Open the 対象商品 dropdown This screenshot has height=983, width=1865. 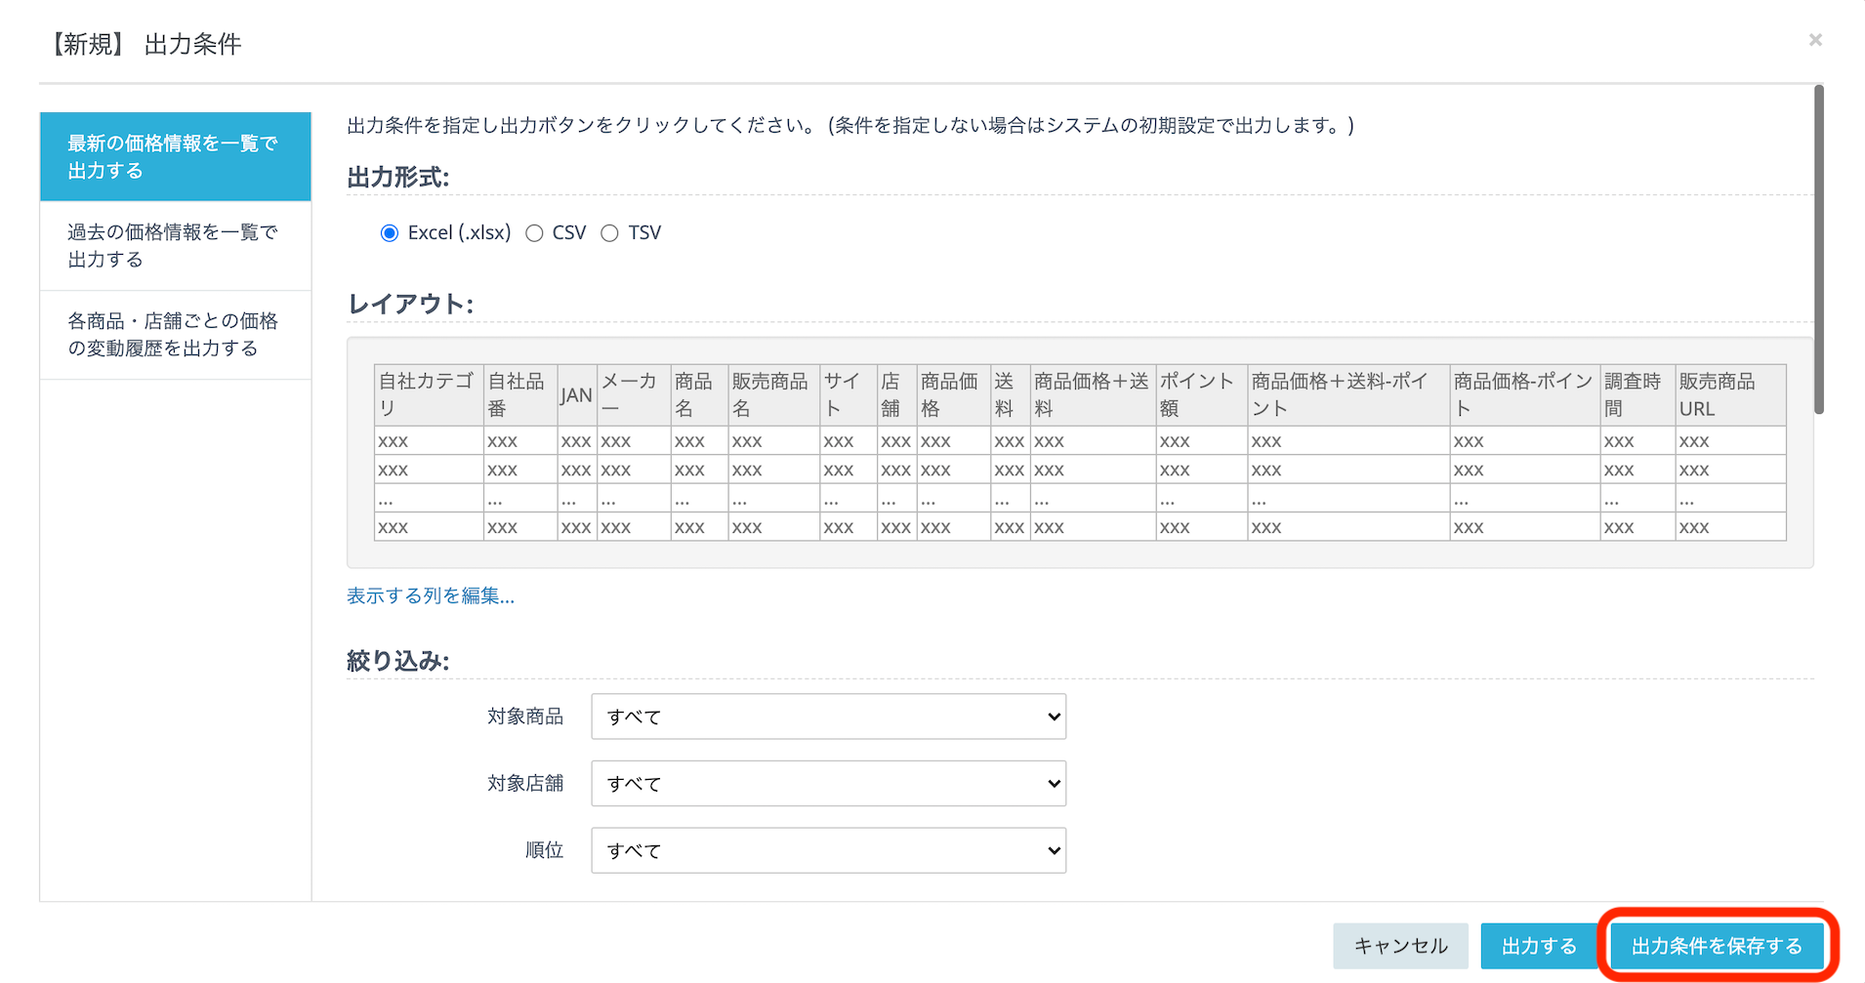(x=828, y=717)
